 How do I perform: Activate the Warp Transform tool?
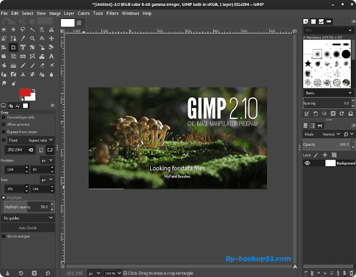[x=42, y=56]
